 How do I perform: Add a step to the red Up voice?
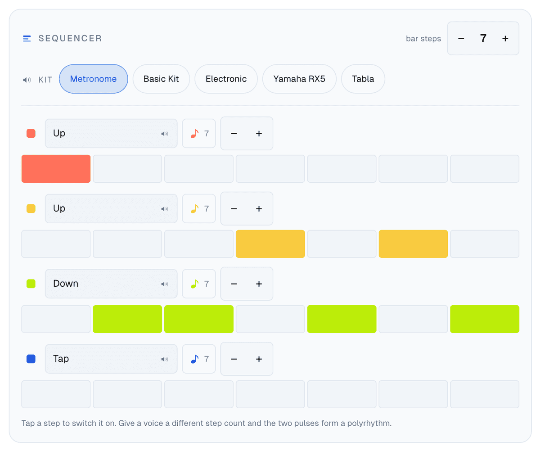(259, 133)
